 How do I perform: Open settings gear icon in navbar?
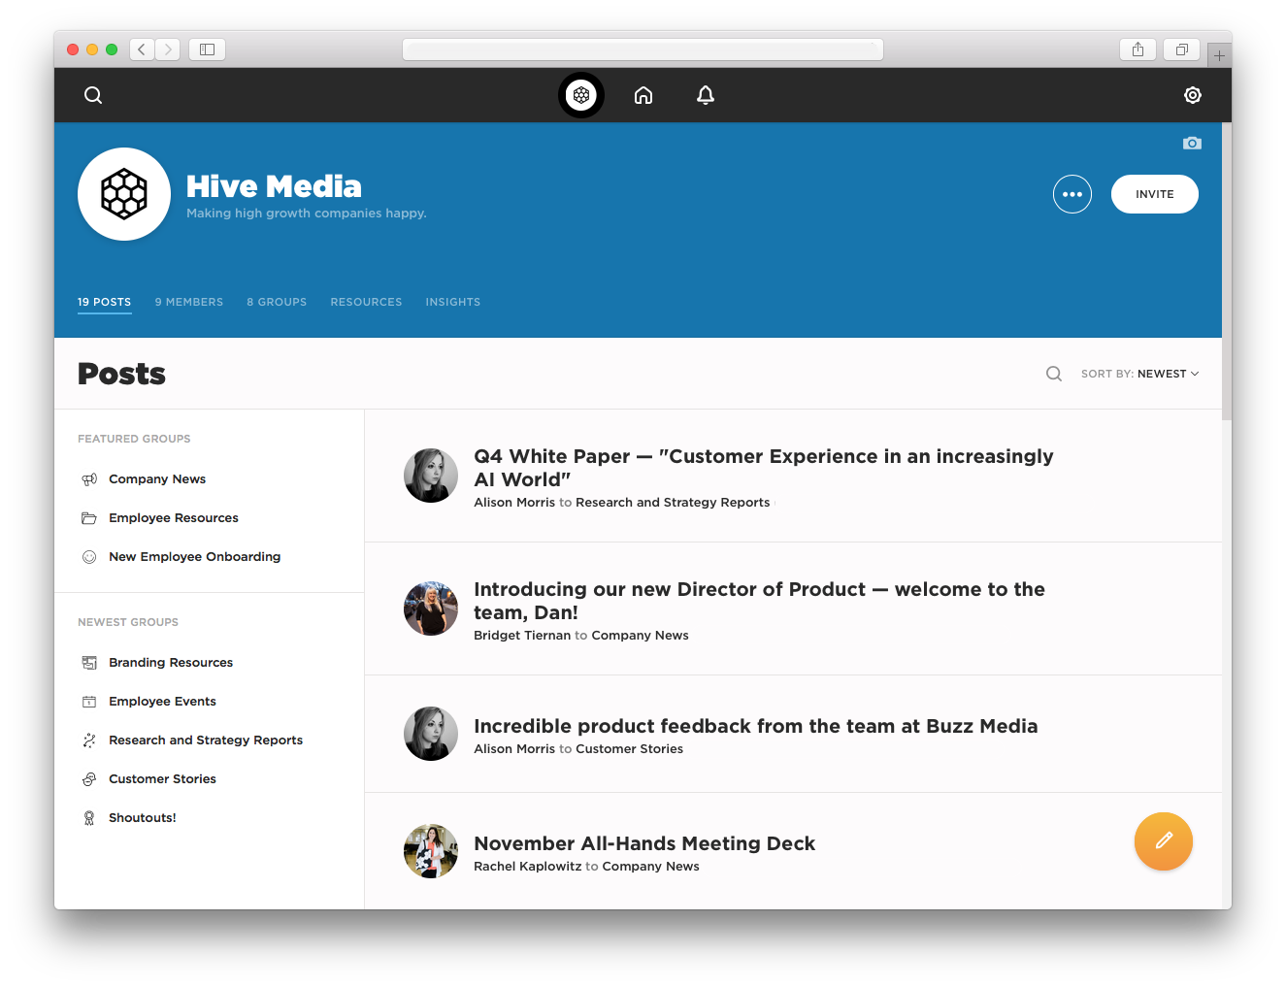click(x=1193, y=95)
